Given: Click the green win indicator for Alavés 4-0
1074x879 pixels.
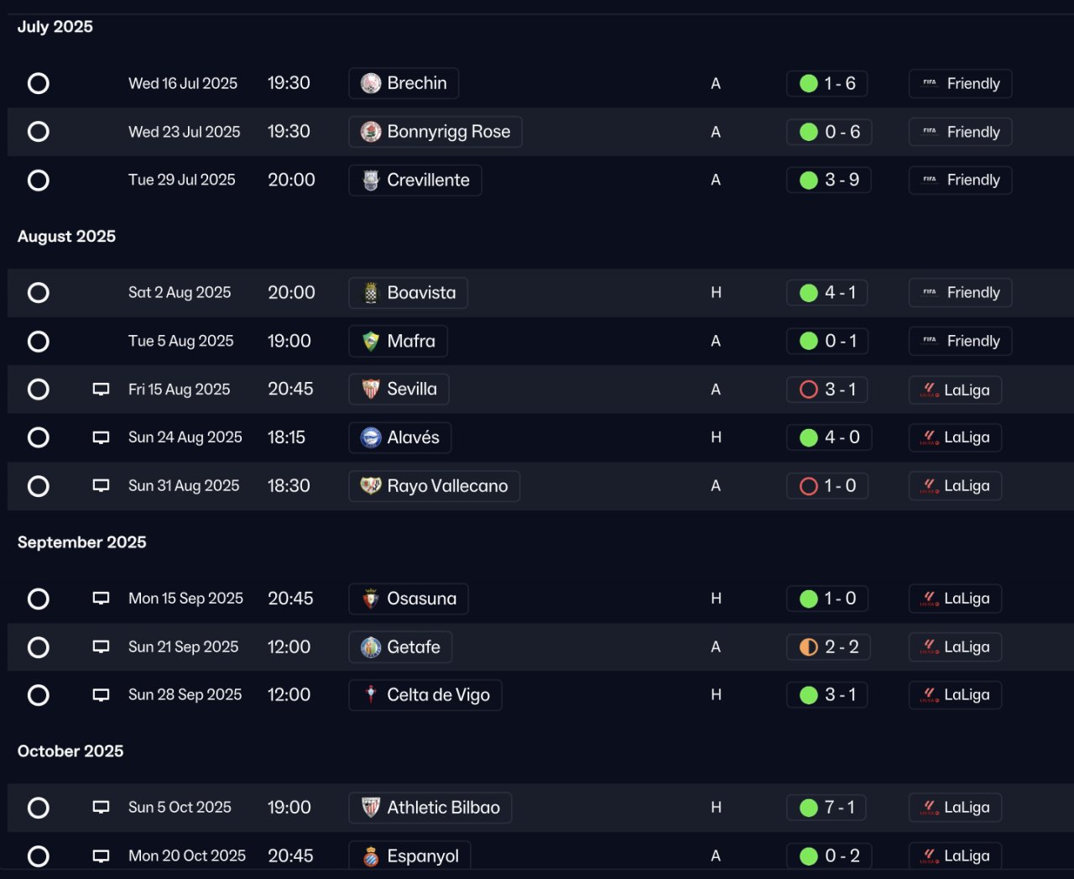Looking at the screenshot, I should (809, 437).
